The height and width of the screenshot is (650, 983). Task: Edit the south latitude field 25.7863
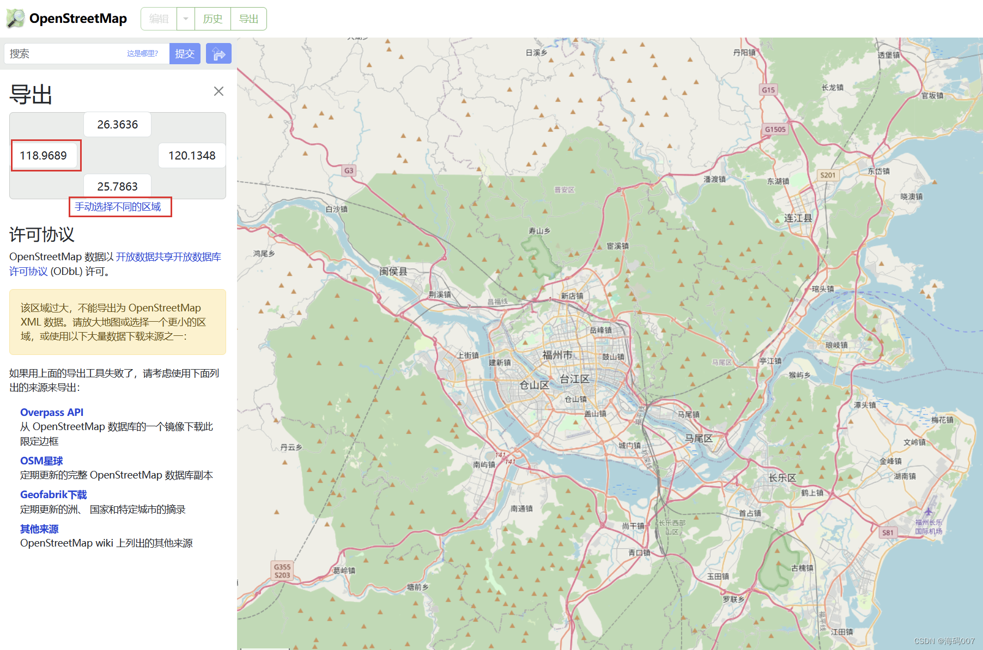[117, 186]
